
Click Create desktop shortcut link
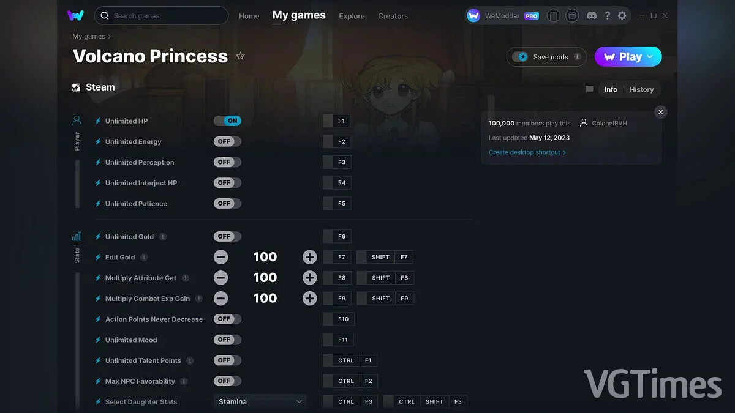(x=527, y=152)
